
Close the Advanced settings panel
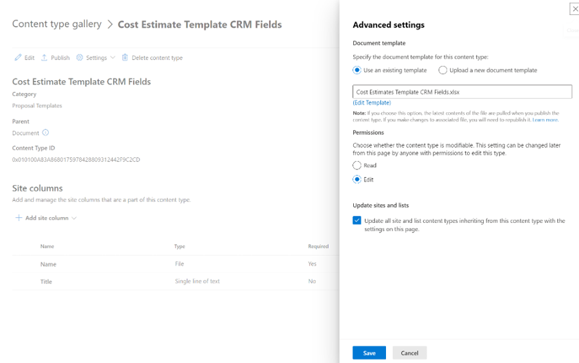click(574, 8)
